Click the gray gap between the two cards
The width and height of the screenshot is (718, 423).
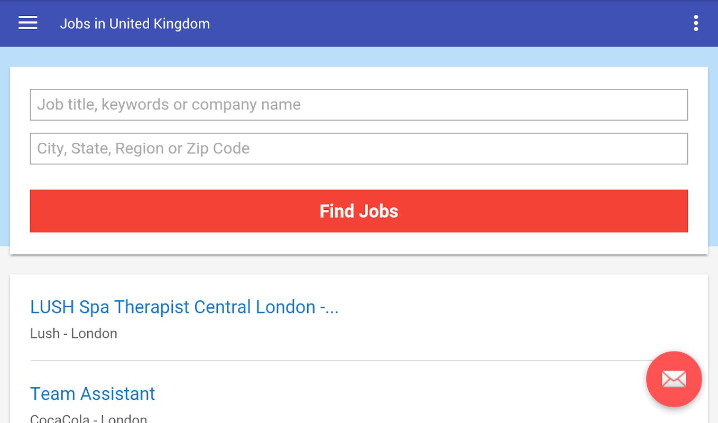[x=358, y=264]
